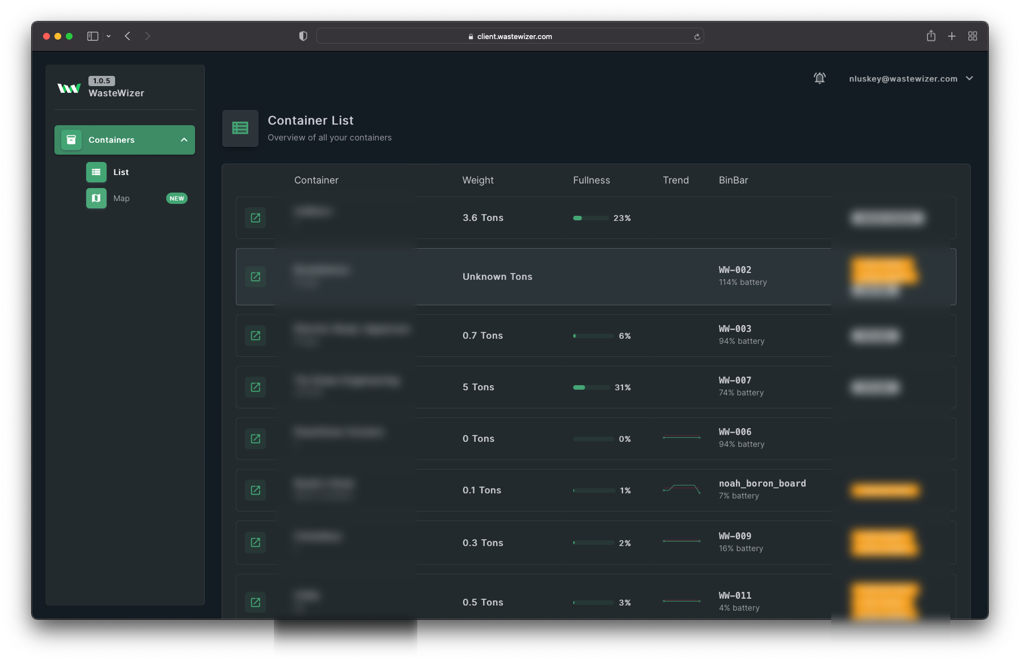Image resolution: width=1020 pixels, height=661 pixels.
Task: Toggle the Safari sidebar panel
Action: [x=92, y=36]
